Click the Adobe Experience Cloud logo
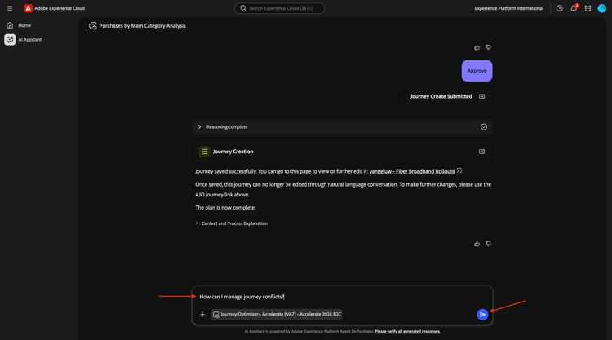Image resolution: width=612 pixels, height=340 pixels. coord(28,8)
